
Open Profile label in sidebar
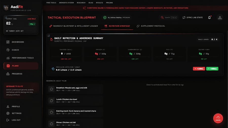tap(16, 106)
